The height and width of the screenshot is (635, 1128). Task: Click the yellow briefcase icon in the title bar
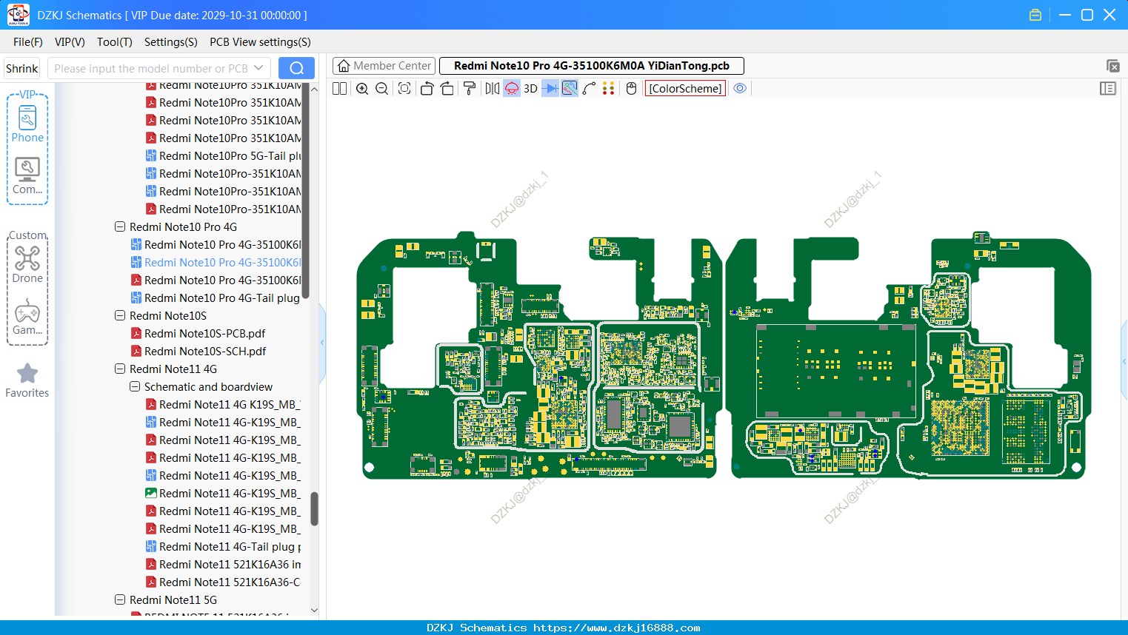pos(1035,15)
